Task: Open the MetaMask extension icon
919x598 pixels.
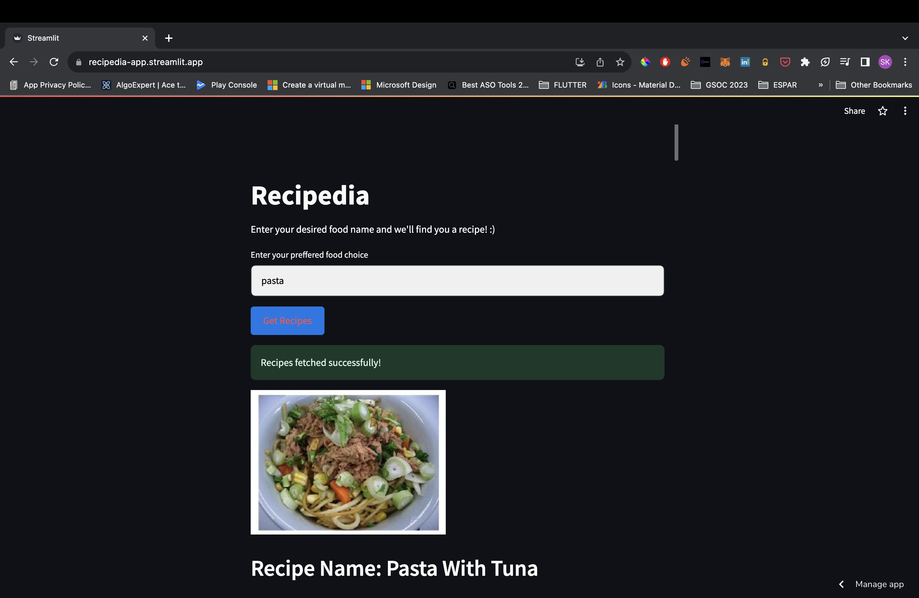Action: (725, 62)
